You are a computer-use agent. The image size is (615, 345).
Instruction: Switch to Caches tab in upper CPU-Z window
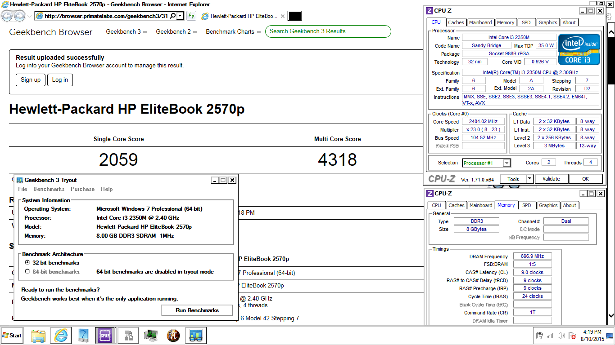coord(456,22)
